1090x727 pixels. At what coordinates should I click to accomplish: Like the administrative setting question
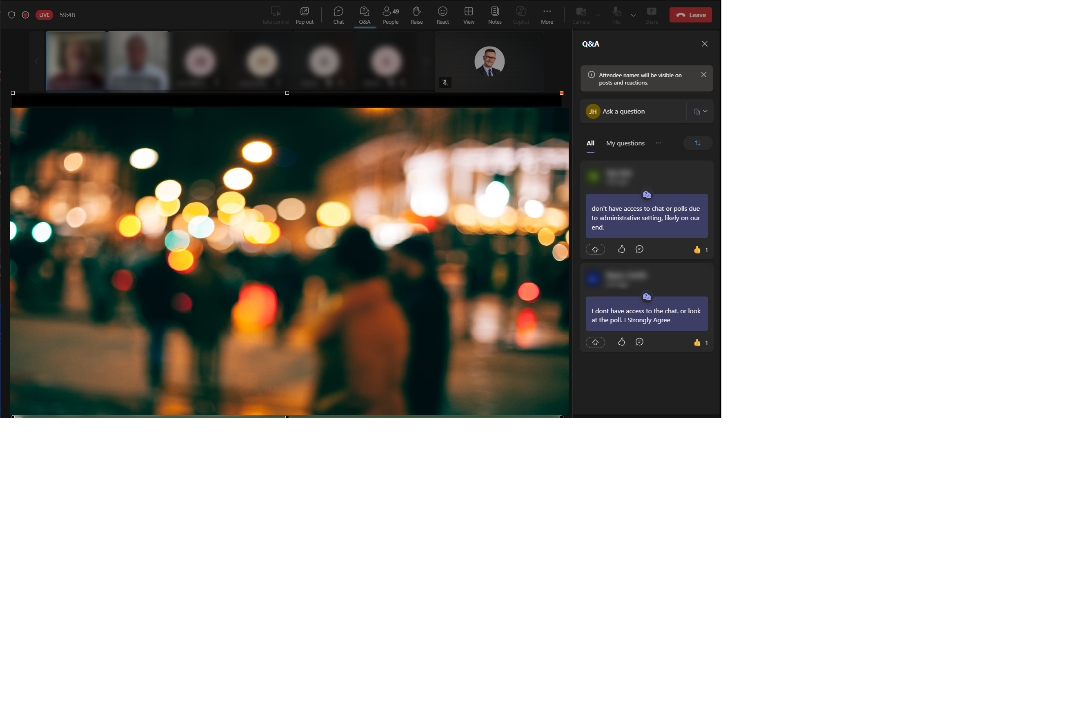point(621,249)
